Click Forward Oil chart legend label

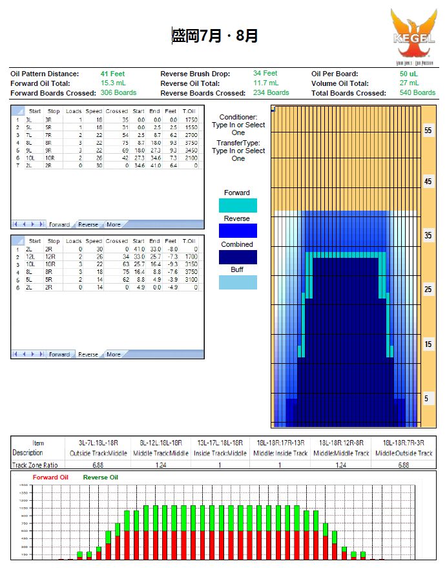[x=50, y=478]
